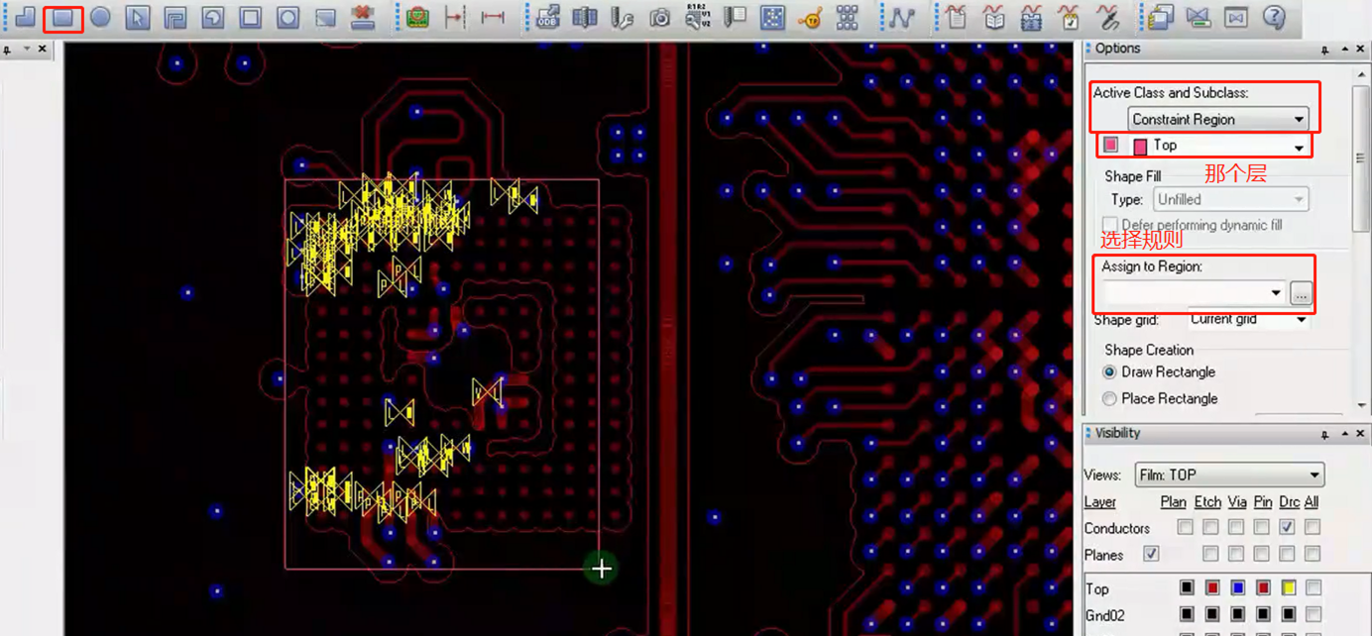
Task: Open the Active Class Constraint Region dropdown
Action: coord(1217,119)
